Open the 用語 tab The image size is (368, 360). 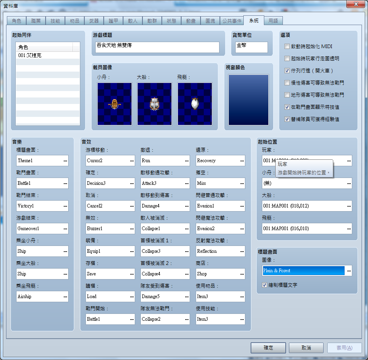click(273, 21)
